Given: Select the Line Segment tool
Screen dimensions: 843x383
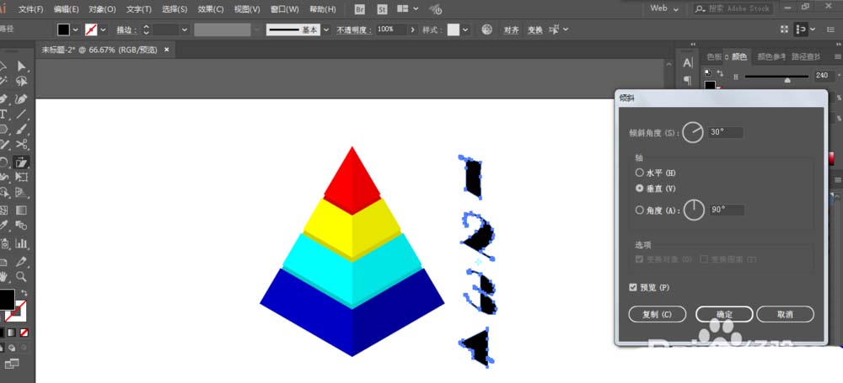Looking at the screenshot, I should click(x=22, y=114).
